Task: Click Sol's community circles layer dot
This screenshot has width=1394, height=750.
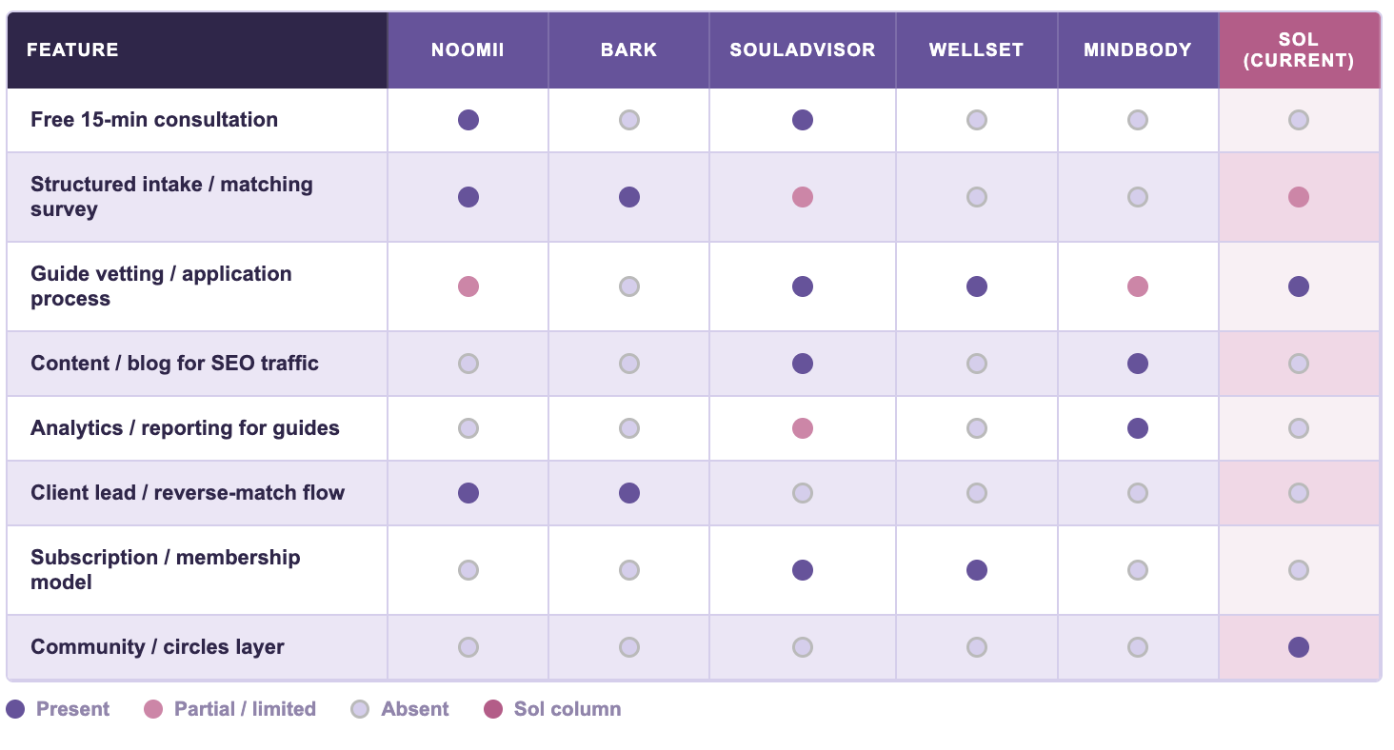Action: click(1299, 647)
